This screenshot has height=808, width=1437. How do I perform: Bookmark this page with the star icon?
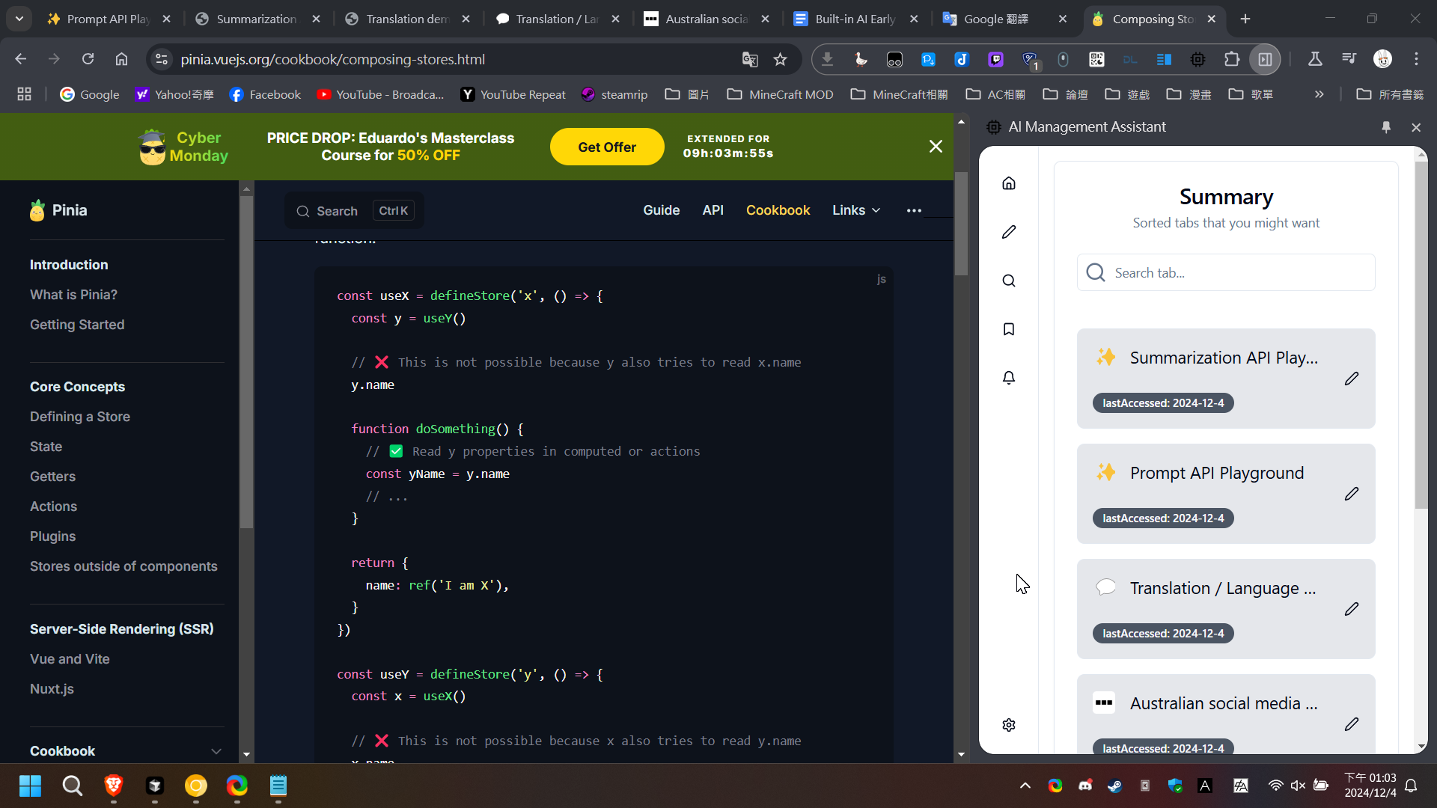780,59
